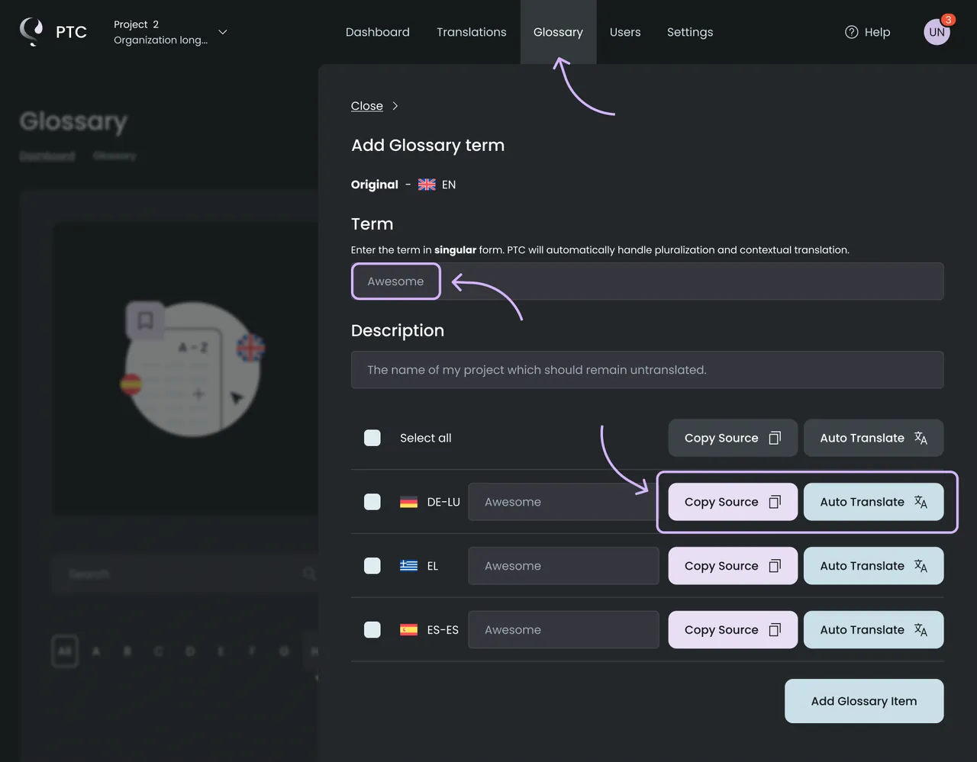Expand the Project 2 organization dropdown
This screenshot has height=762, width=977.
tap(223, 32)
